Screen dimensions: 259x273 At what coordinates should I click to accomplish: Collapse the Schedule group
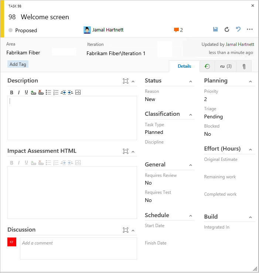[x=191, y=216]
